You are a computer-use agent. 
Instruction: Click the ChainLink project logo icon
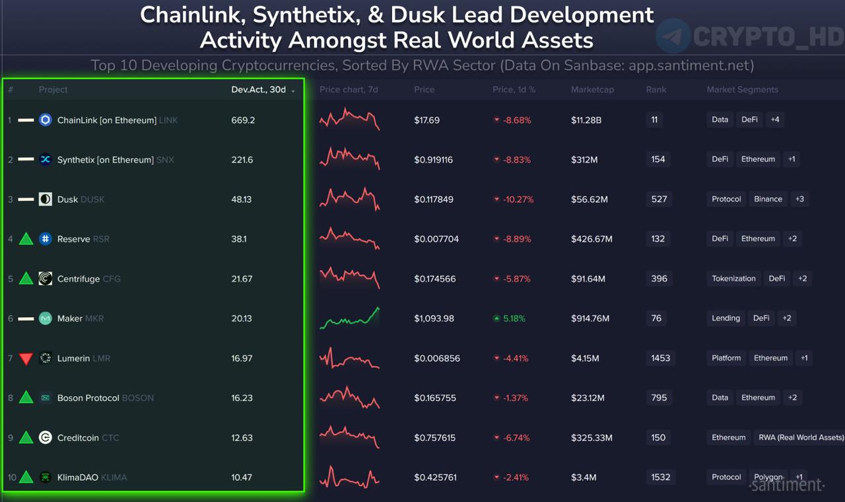(45, 120)
